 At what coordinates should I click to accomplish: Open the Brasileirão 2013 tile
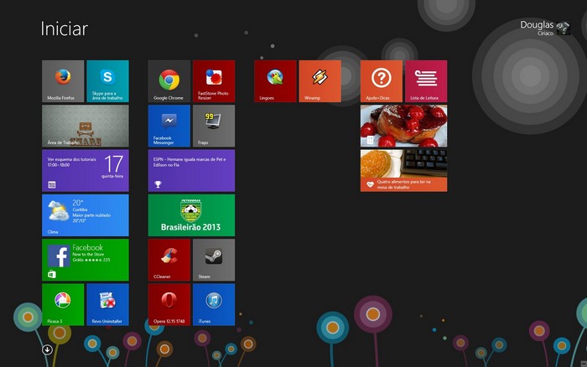191,215
